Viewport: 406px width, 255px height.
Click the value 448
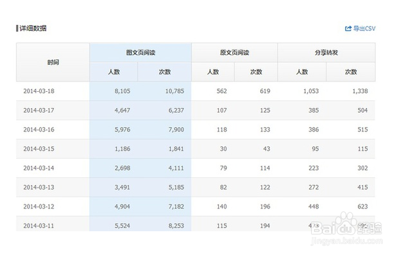314,206
